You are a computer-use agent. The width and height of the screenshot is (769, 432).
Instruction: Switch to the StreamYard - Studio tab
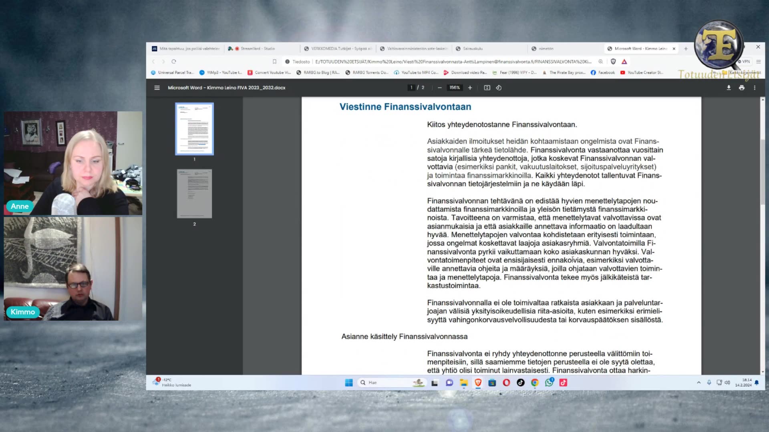pyautogui.click(x=258, y=49)
